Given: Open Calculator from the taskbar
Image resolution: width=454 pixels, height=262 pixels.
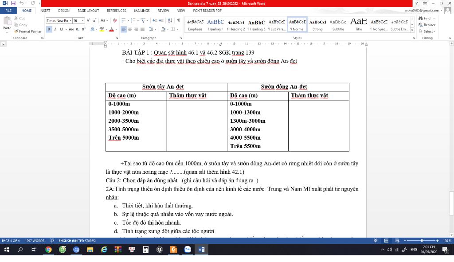Looking at the screenshot, I should pos(145,249).
